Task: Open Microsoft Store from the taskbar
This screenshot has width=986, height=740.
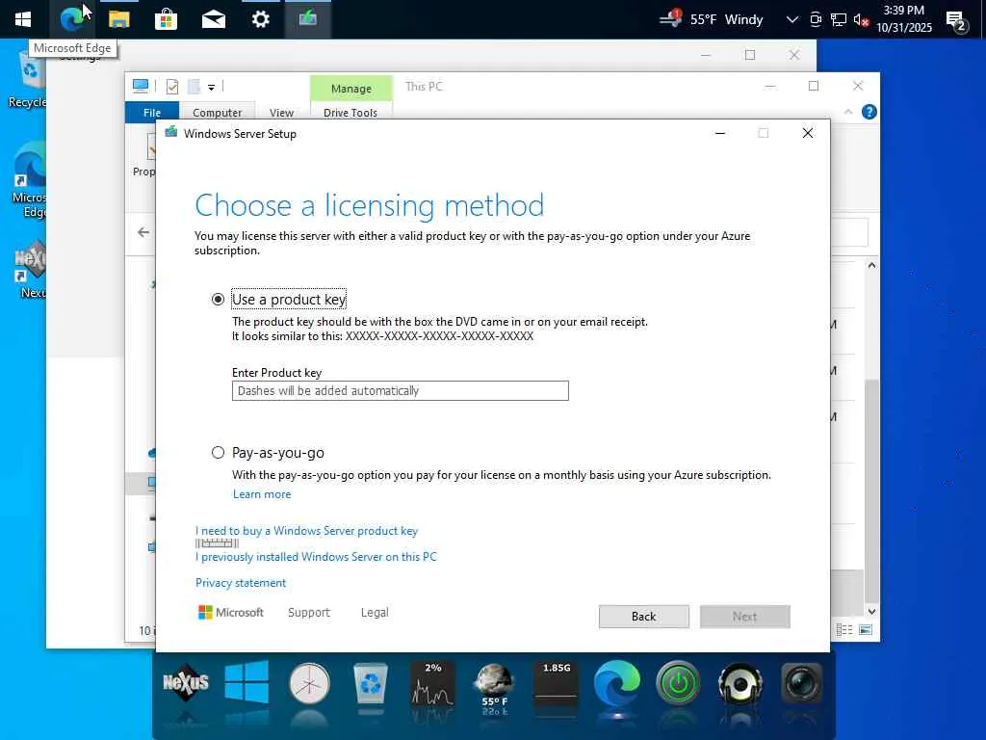Action: pos(166,19)
